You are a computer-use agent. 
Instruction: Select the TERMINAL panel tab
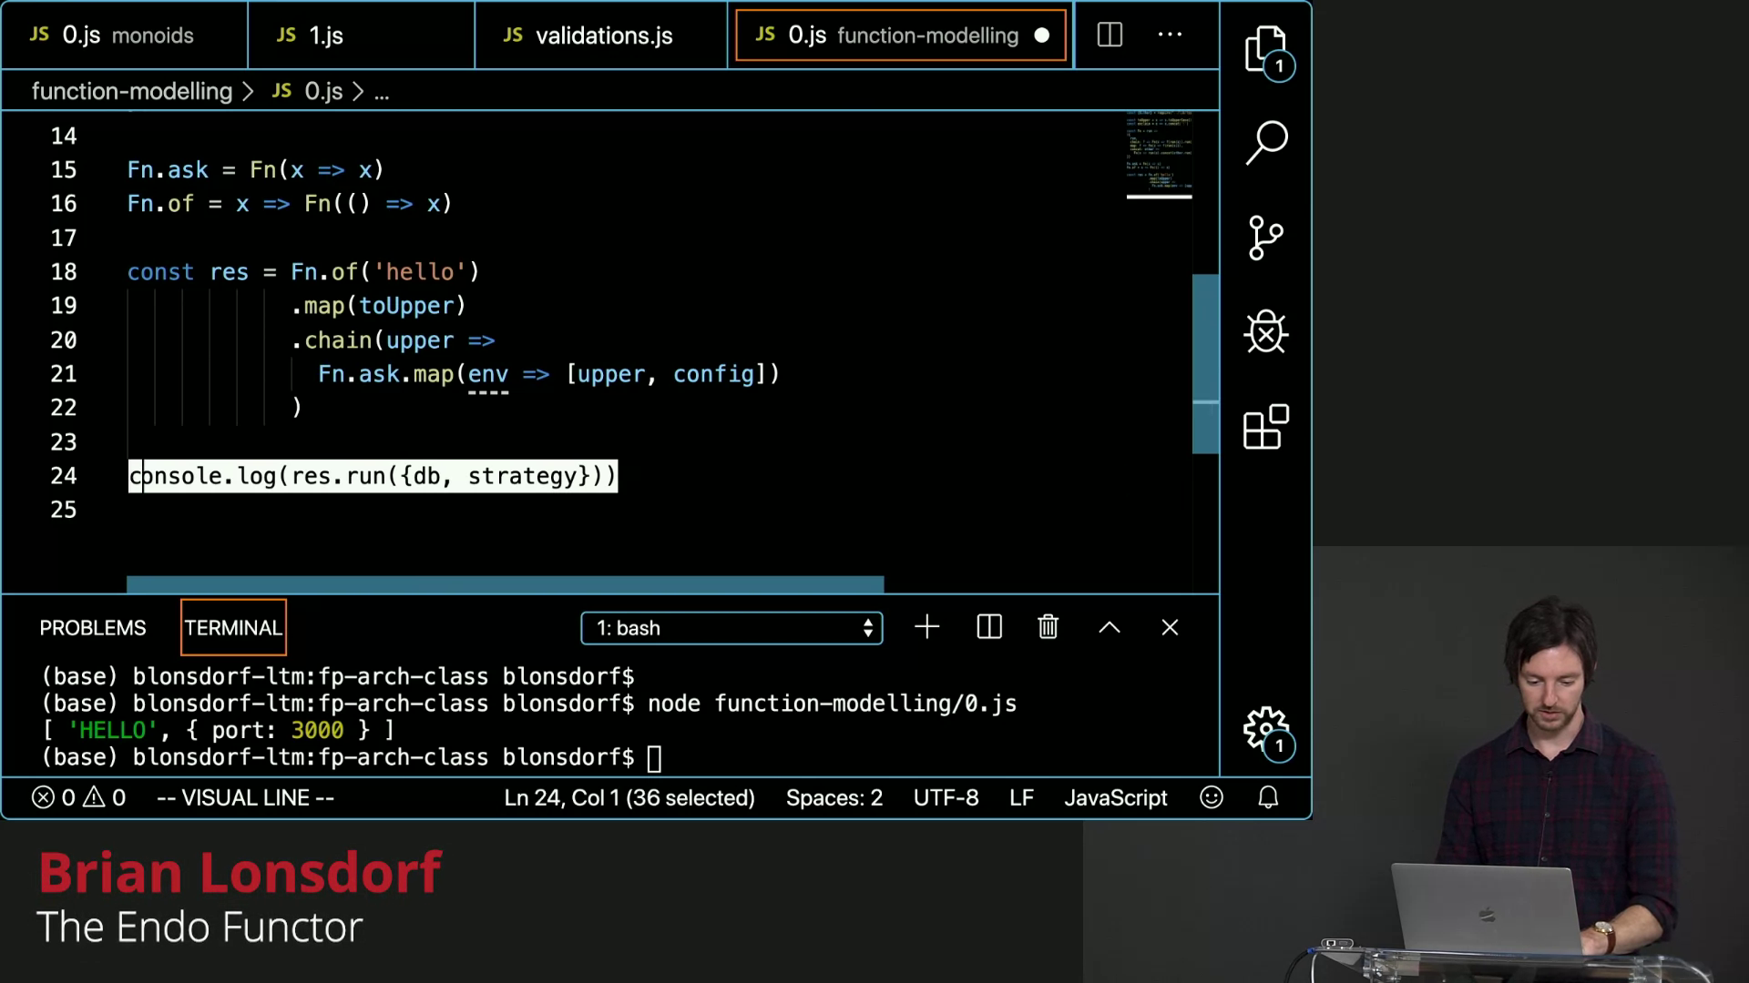pyautogui.click(x=233, y=628)
